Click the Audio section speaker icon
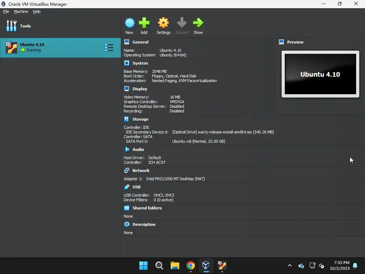Screen dimensions: 365x274 (x=127, y=149)
